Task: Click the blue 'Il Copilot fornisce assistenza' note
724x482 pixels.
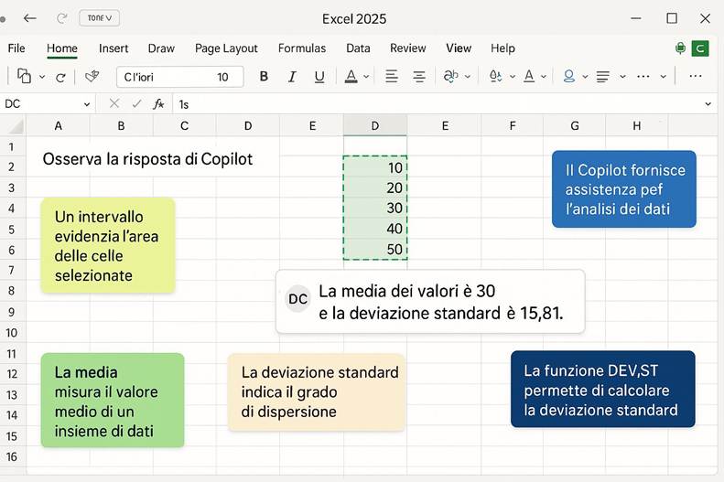Action: 624,189
